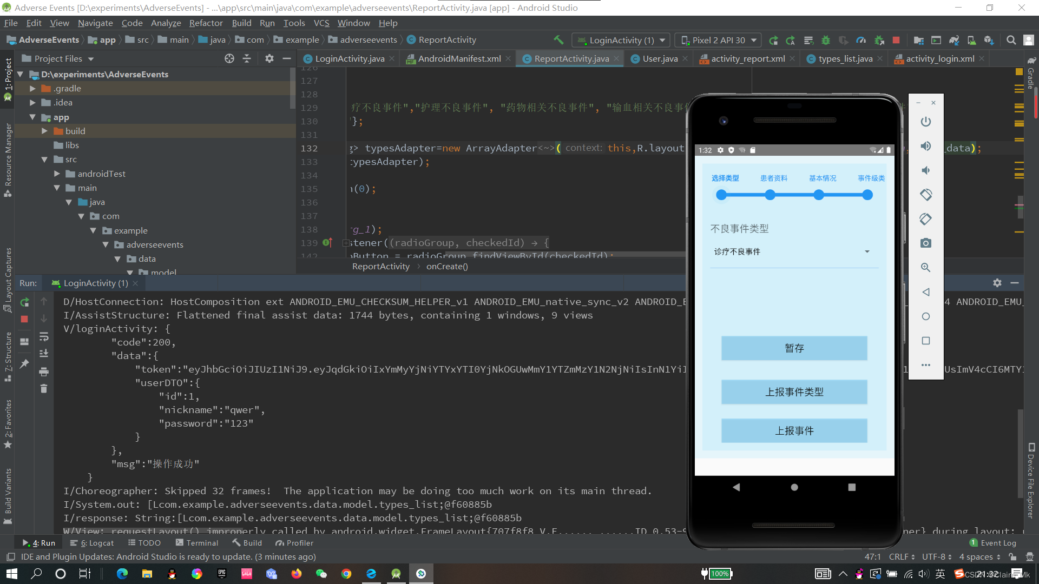Image resolution: width=1039 pixels, height=584 pixels.
Task: Click the Make Project hammer icon
Action: coord(558,40)
